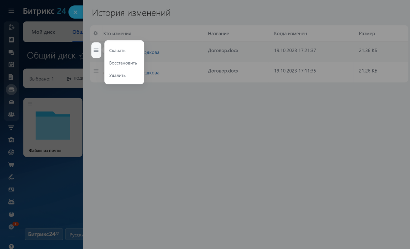Open user link in the 17:21:37 row
This screenshot has width=410, height=249.
coord(152,52)
